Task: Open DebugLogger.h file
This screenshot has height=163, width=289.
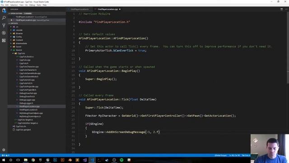Action: click(x=26, y=103)
